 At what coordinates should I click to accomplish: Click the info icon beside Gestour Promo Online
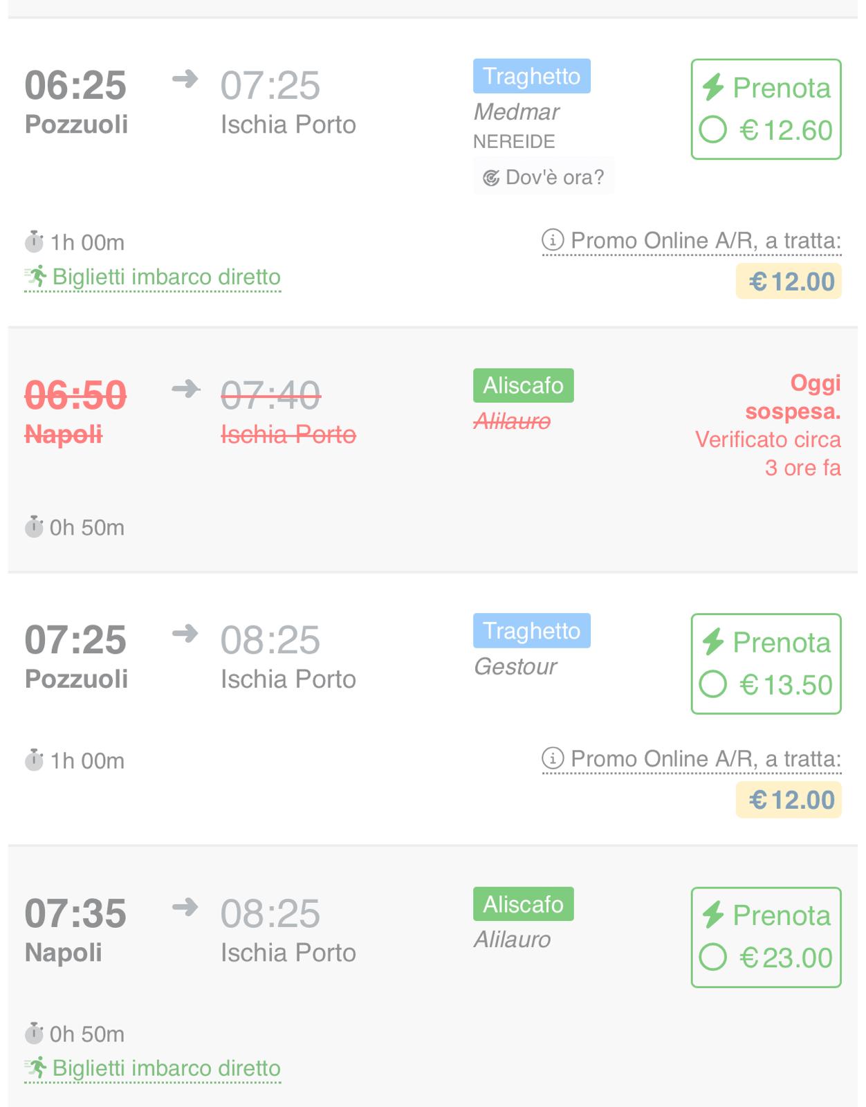(553, 758)
